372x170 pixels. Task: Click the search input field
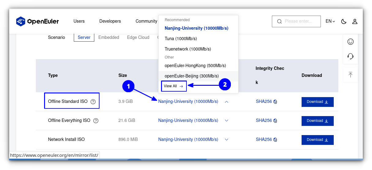(x=298, y=21)
